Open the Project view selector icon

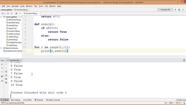[x=2, y=13]
